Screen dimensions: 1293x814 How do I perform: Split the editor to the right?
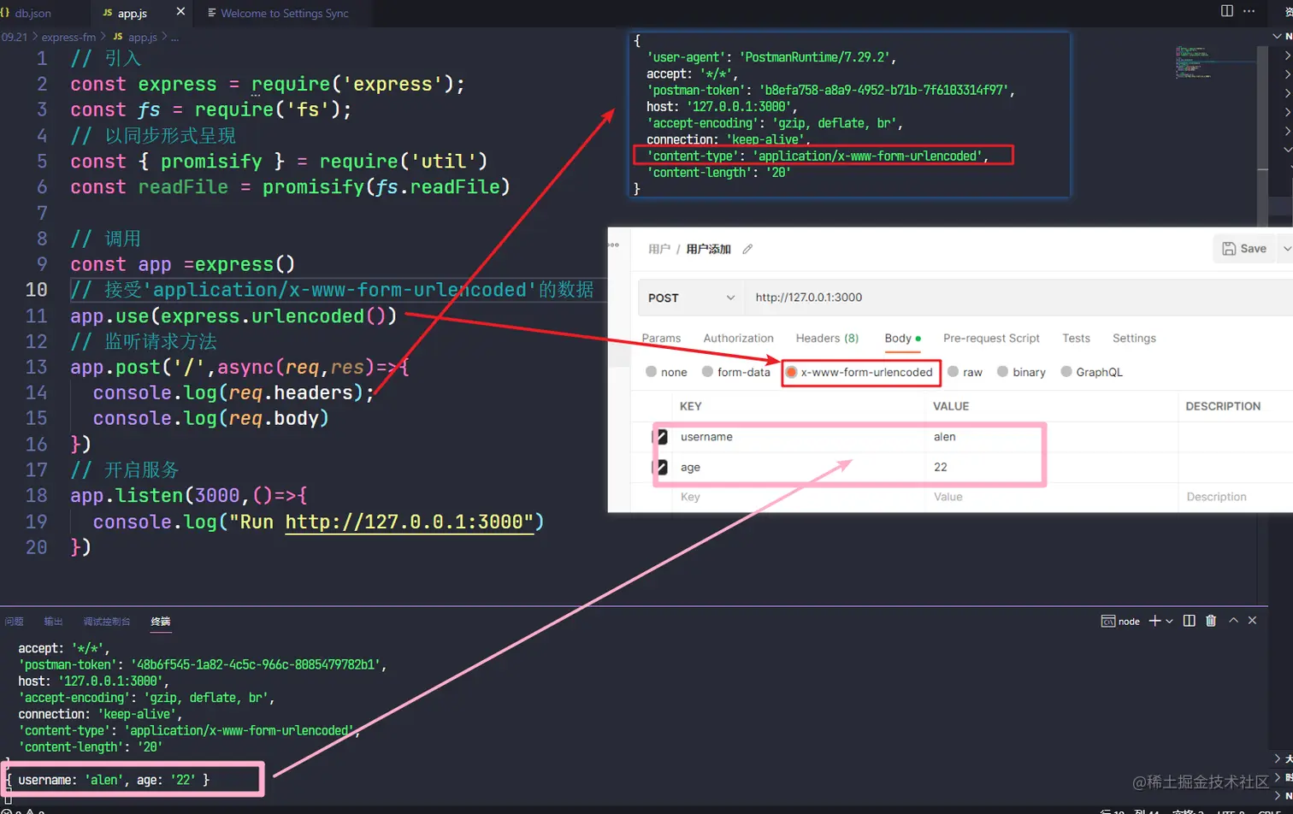coord(1227,11)
